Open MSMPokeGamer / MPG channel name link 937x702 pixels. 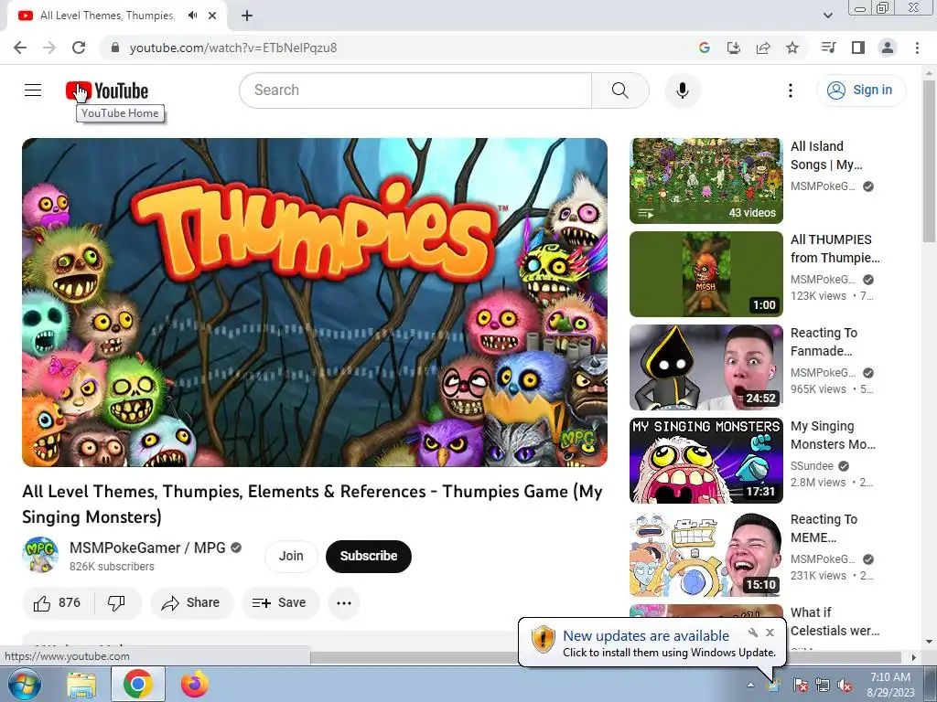tap(147, 548)
